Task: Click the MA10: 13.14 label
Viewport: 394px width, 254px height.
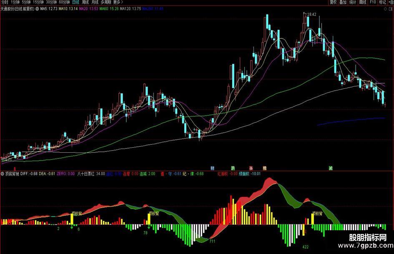Action: point(68,9)
